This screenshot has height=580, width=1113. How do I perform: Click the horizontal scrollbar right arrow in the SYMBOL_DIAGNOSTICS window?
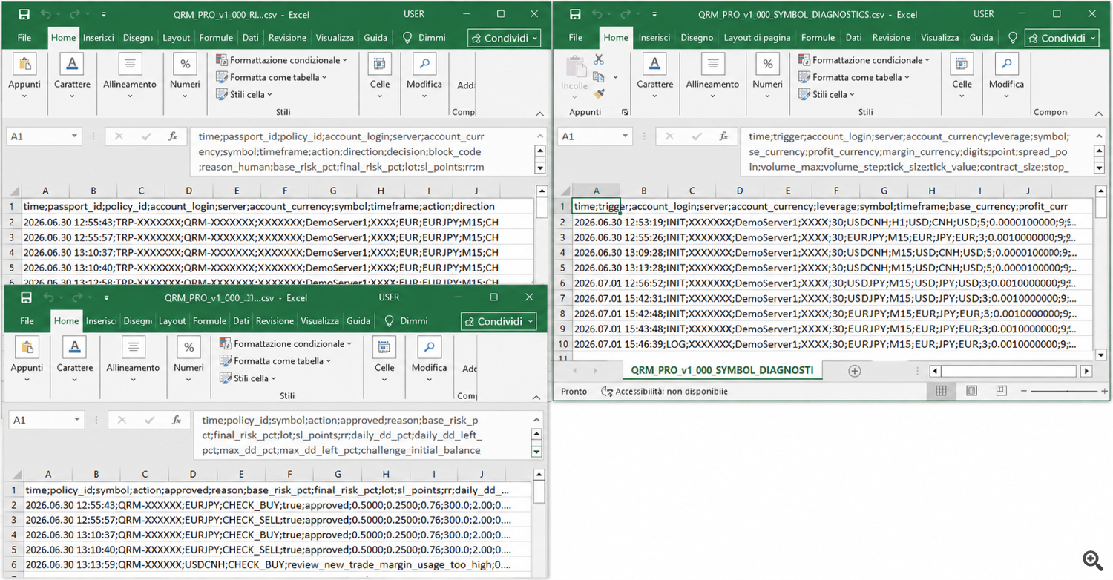1086,371
